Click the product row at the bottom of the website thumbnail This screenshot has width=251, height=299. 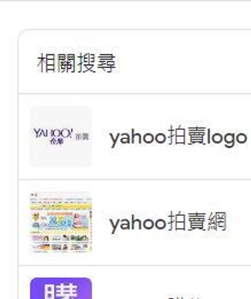pos(61,247)
